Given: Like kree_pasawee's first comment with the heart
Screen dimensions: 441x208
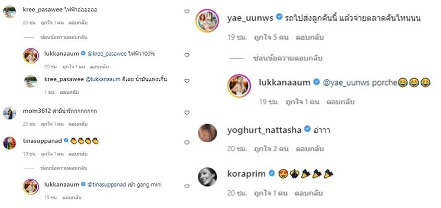Looking at the screenshot, I should tap(186, 11).
